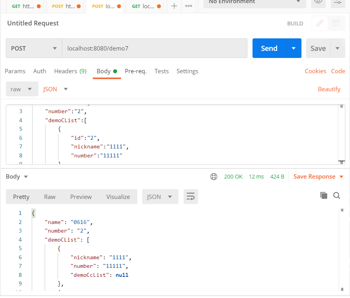Click the network globe icon in response
Viewport: 350px width, 298px height.
pyautogui.click(x=214, y=177)
